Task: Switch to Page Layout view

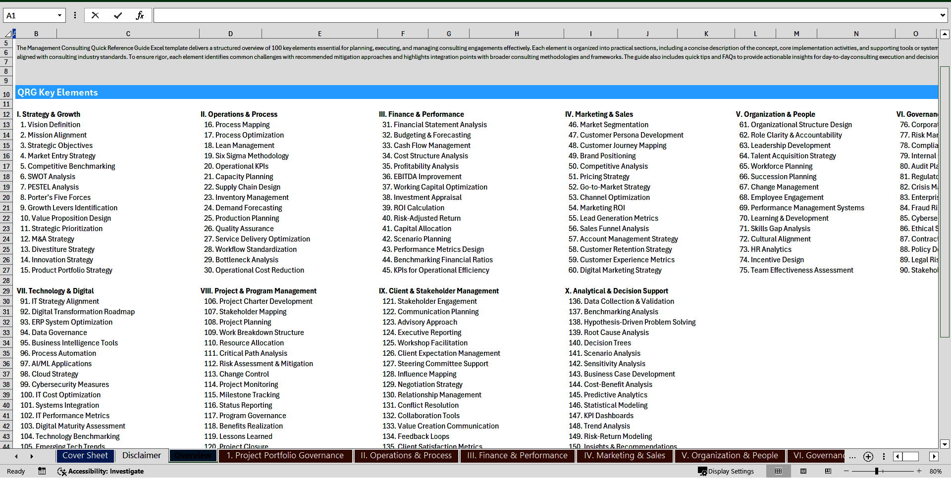Action: click(803, 471)
